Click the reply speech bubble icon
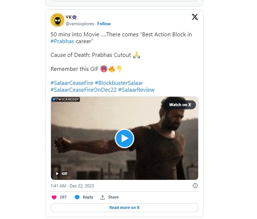This screenshot has height=219, width=257. 77,197
